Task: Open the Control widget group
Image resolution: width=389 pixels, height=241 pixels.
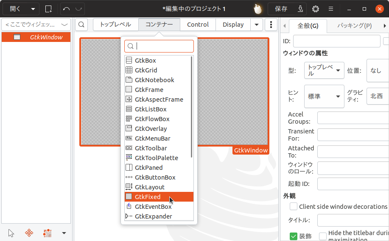Action: click(x=198, y=25)
